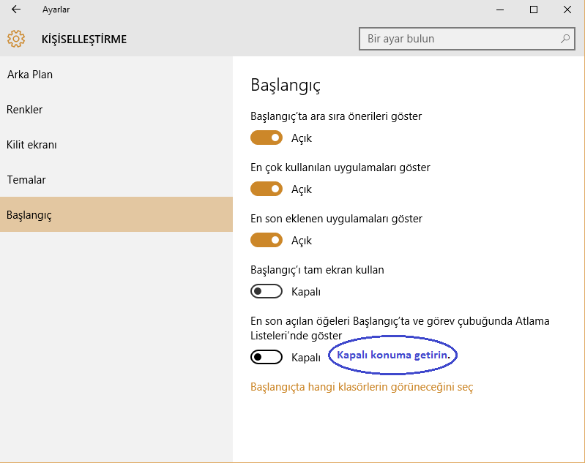Disable Başlangıç'ta ara sıra önerileri göster
The width and height of the screenshot is (585, 463).
tap(267, 138)
